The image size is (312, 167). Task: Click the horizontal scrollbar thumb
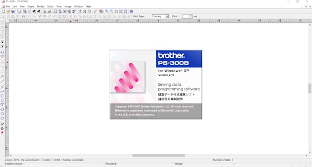(158, 156)
